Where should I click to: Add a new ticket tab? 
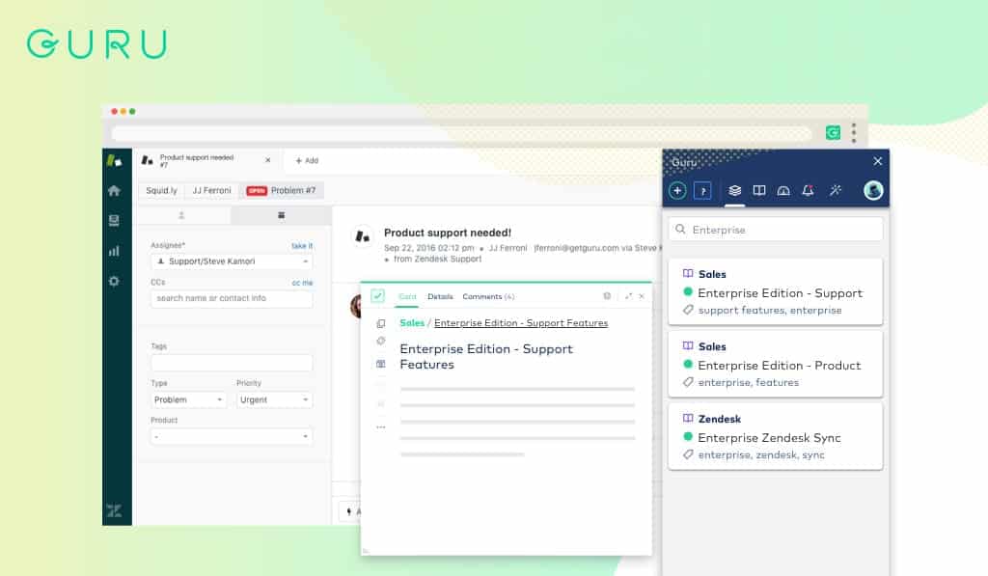click(307, 161)
